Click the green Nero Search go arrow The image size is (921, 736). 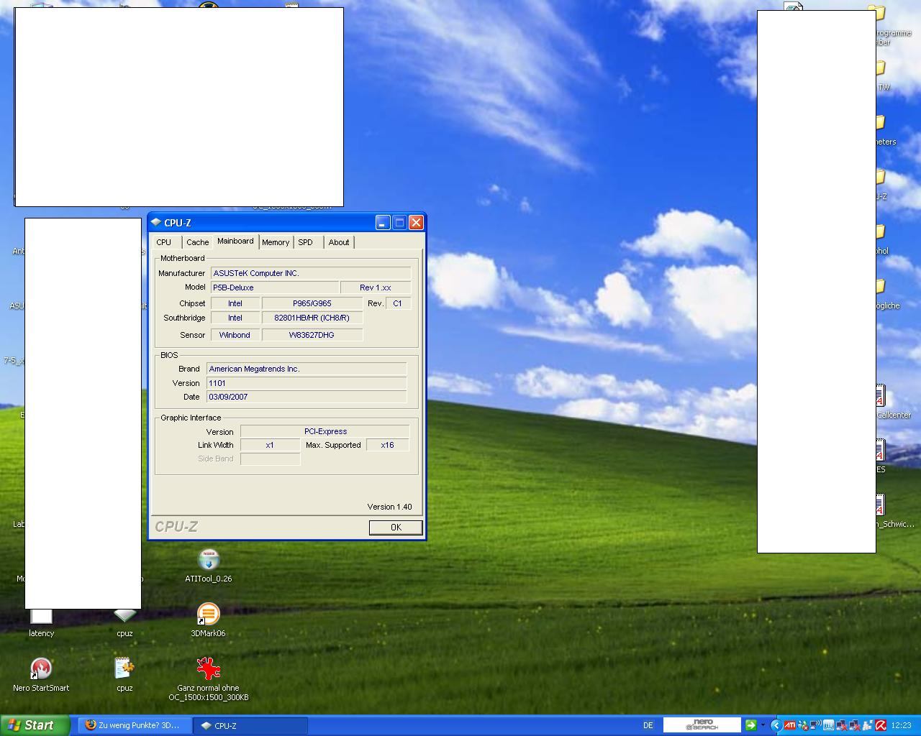point(751,724)
